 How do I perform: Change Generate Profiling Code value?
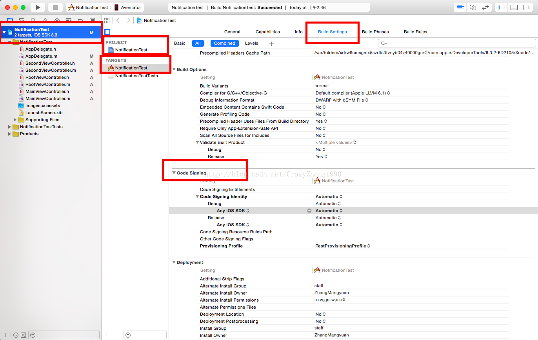click(x=321, y=114)
